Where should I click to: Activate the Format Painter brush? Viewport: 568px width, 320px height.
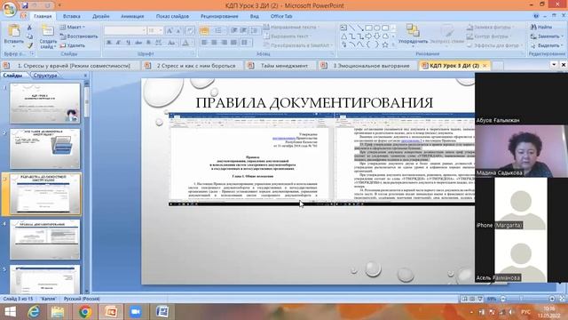tap(29, 45)
